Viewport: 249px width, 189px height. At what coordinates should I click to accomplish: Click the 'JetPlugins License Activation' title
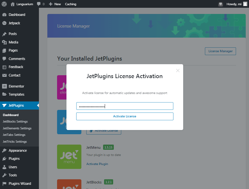124,76
